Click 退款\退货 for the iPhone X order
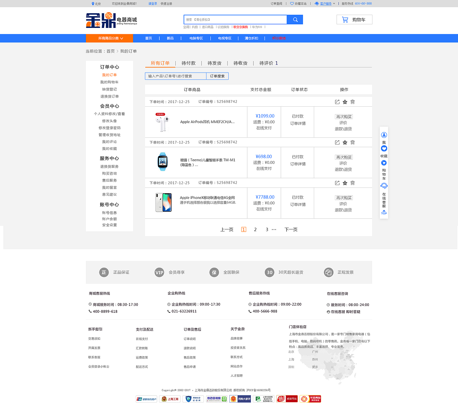Viewport: 458px width, 404px height. 343,210
